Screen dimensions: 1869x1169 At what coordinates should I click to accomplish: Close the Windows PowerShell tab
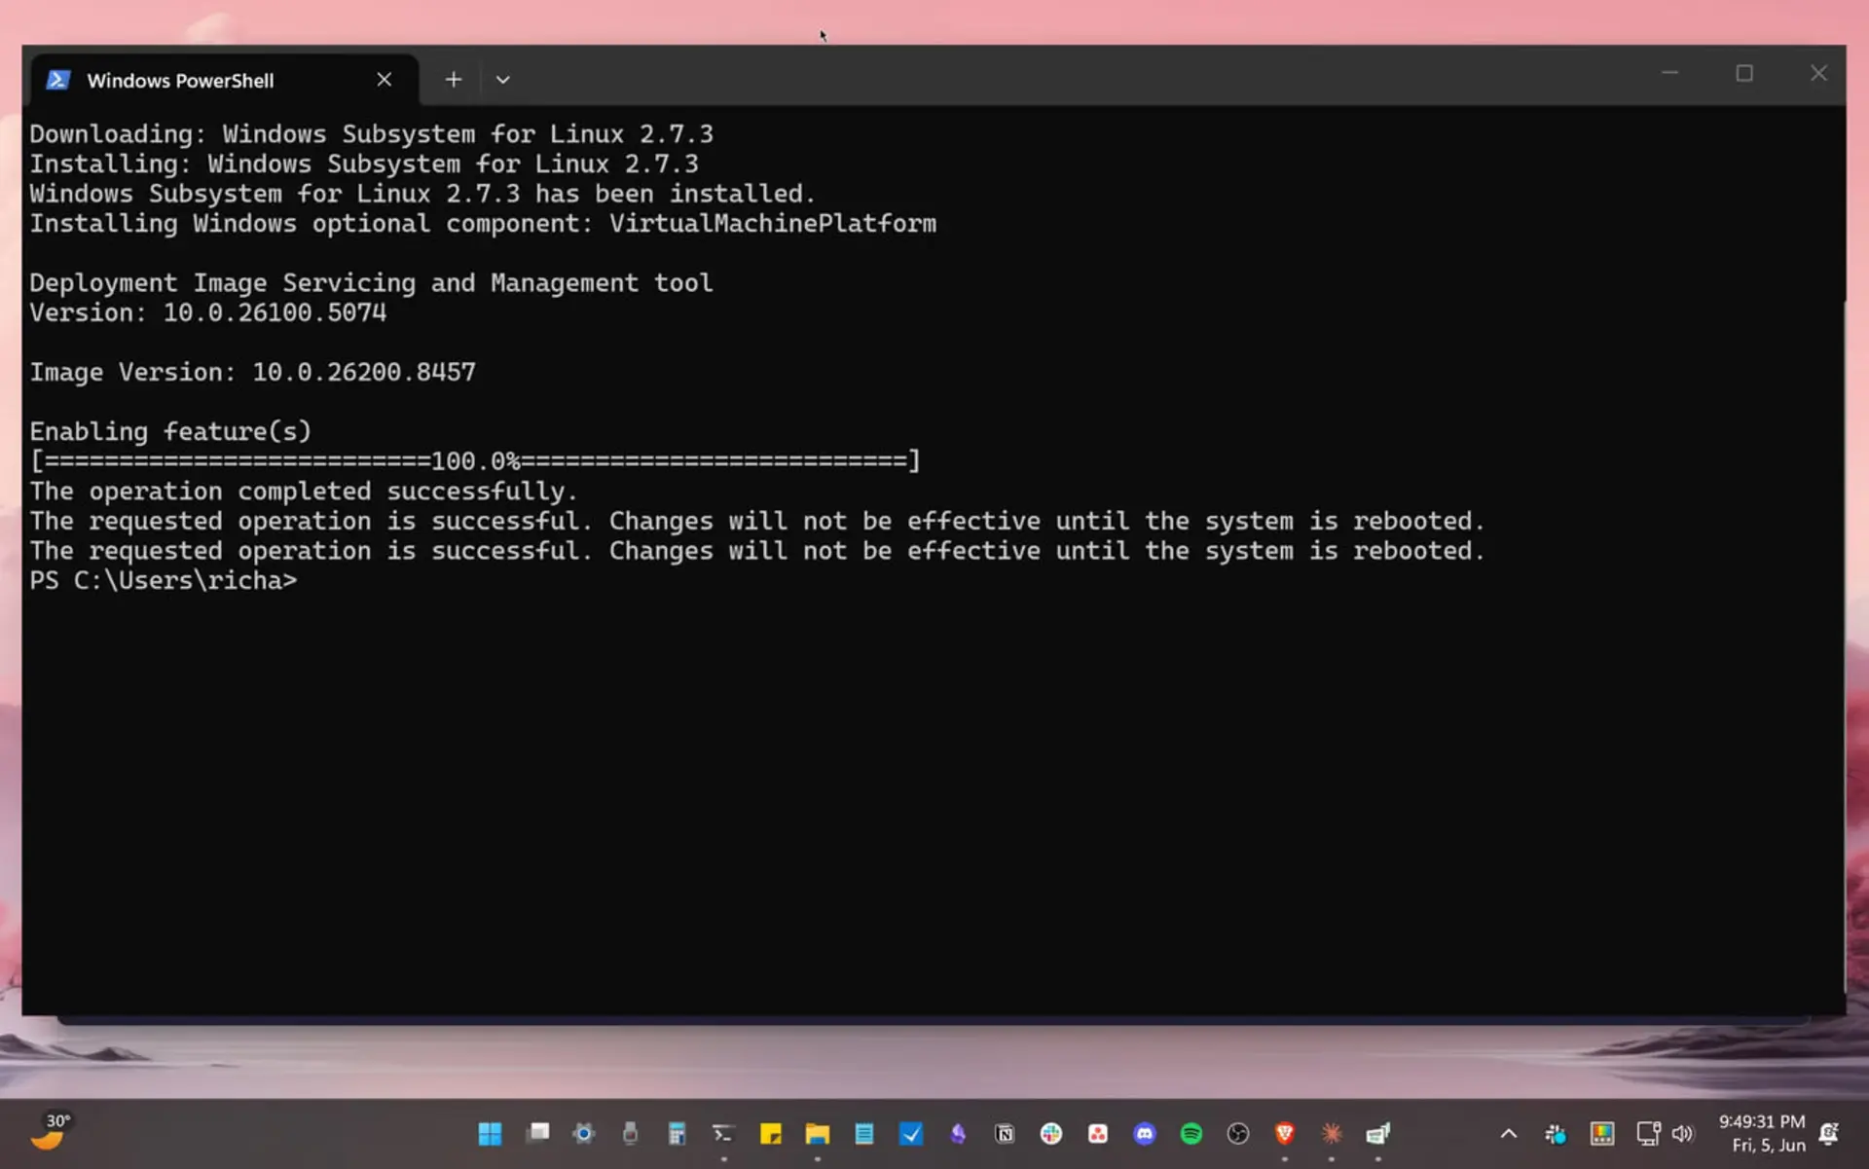coord(384,80)
